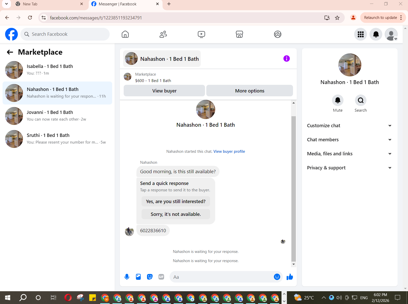Viewport: 408px width, 304px height.
Task: Click the purple conversation information icon
Action: point(287,59)
